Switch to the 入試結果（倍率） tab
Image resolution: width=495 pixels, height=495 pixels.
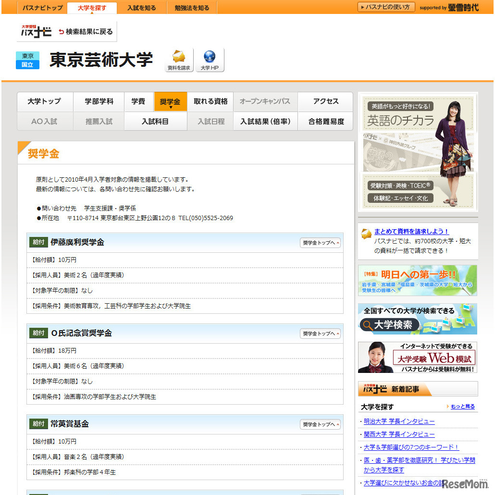point(265,121)
